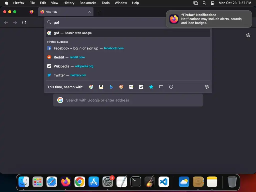This screenshot has height=192, width=256.
Task: Open Trash from the Dock
Action: [232, 182]
